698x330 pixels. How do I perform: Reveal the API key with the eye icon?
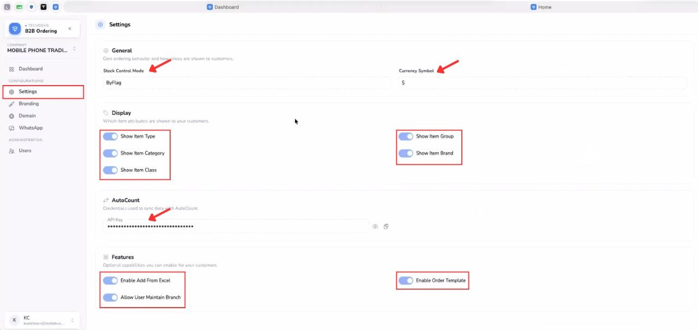(x=375, y=226)
